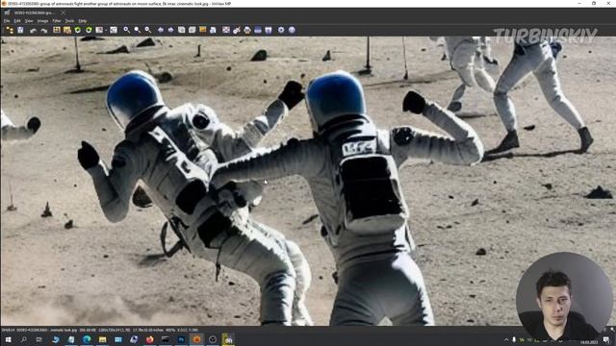Open the Tools menu
This screenshot has height=346, width=616.
[x=69, y=21]
